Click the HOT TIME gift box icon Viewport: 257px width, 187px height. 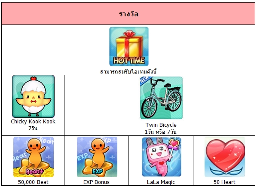[x=129, y=46]
